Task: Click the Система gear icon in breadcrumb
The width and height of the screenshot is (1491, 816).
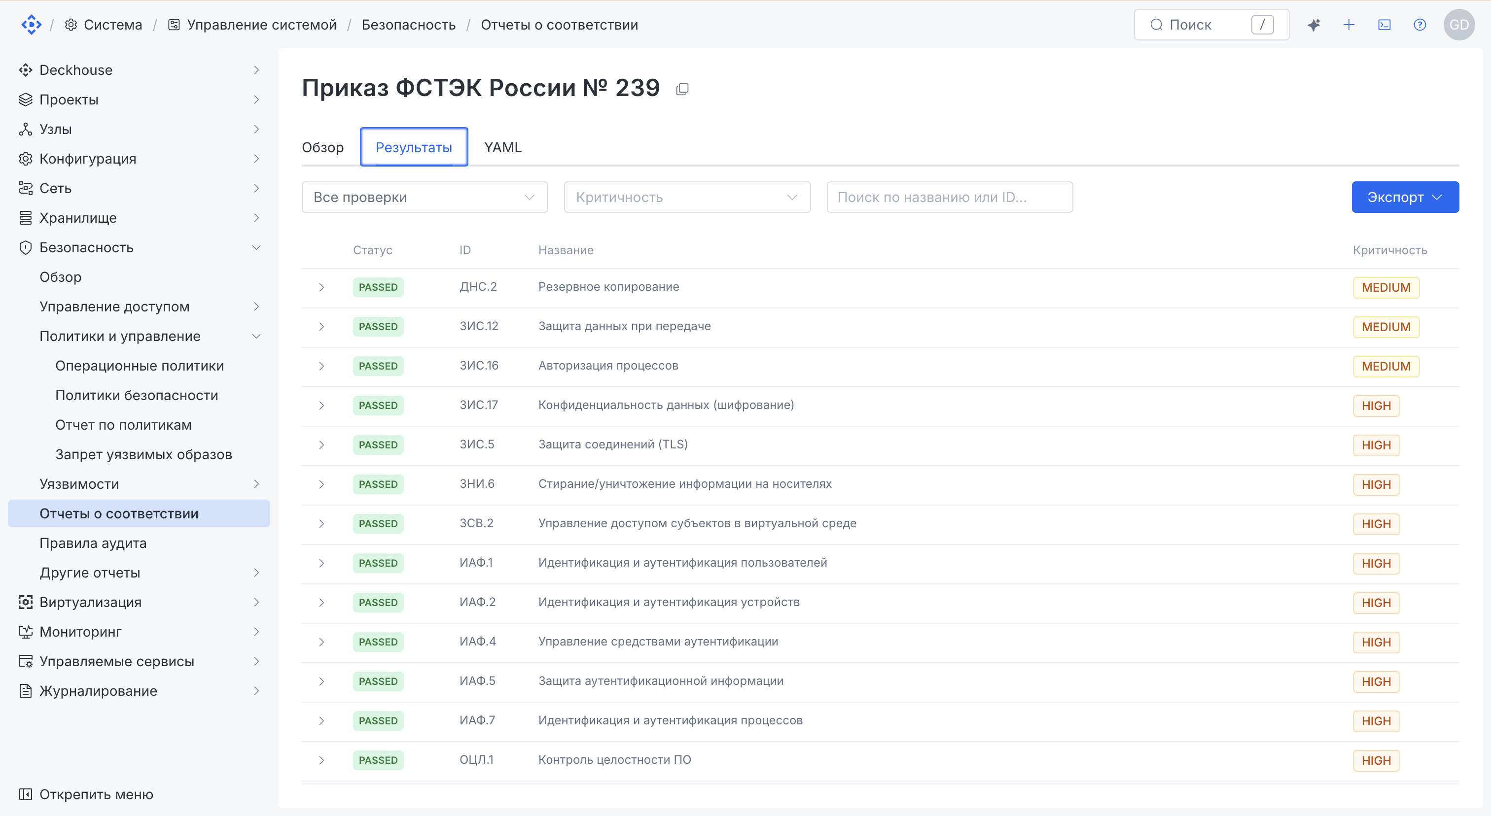Action: click(71, 25)
